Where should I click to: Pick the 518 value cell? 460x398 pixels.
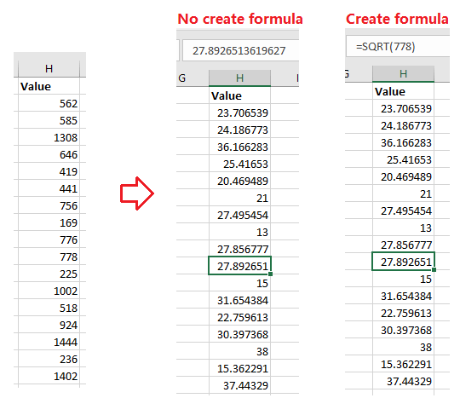tap(49, 308)
